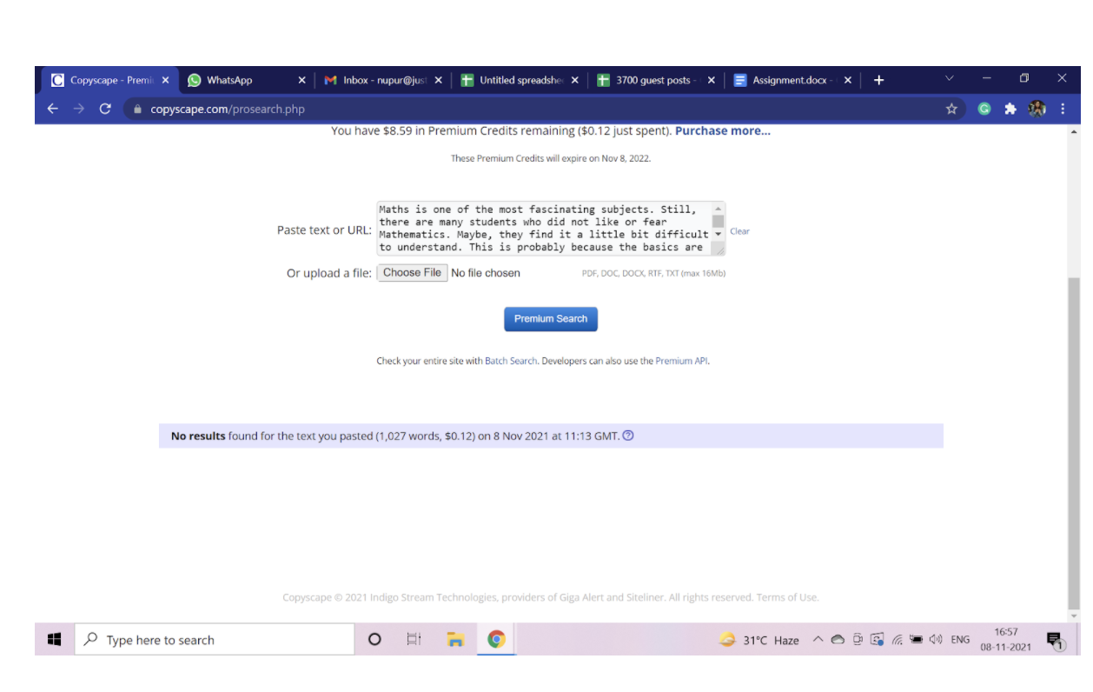Open Windows Start menu
This screenshot has width=1093, height=692.
pos(54,640)
